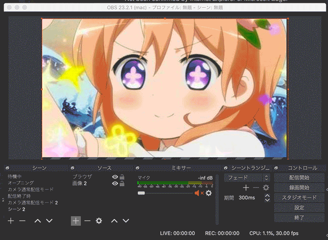This screenshot has height=240, width=328.
Task: Open the フェード transition dropdown
Action: point(247,178)
